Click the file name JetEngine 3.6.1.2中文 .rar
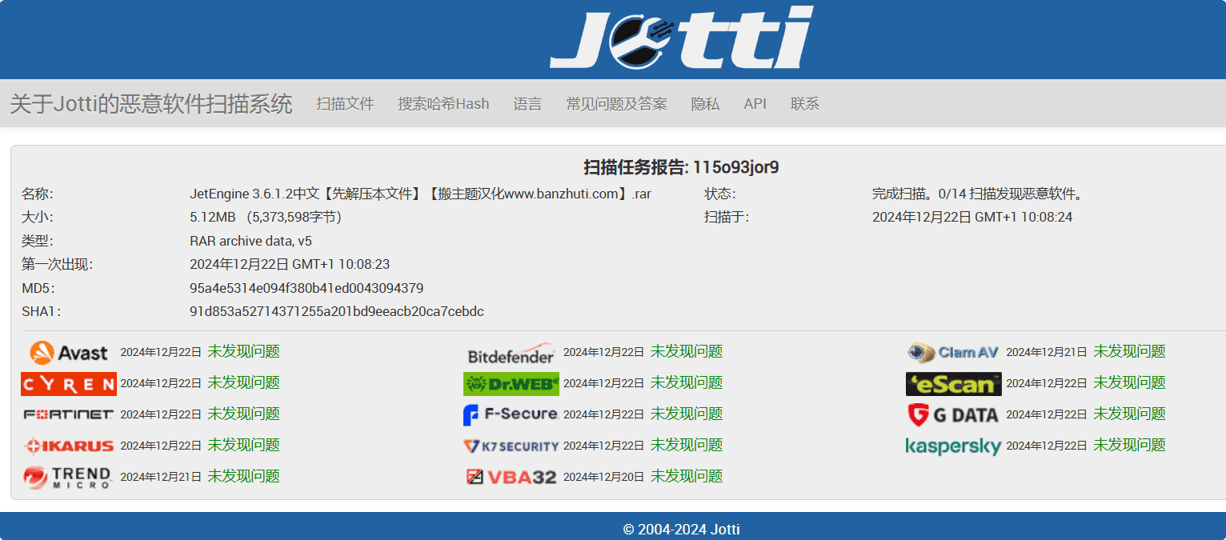This screenshot has height=540, width=1226. click(420, 194)
